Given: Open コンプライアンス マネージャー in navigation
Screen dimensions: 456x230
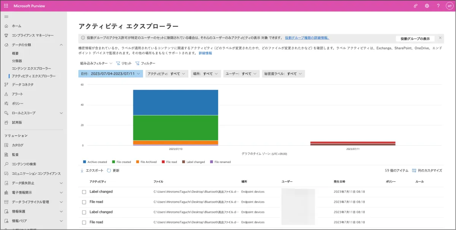Looking at the screenshot, I should [x=33, y=35].
